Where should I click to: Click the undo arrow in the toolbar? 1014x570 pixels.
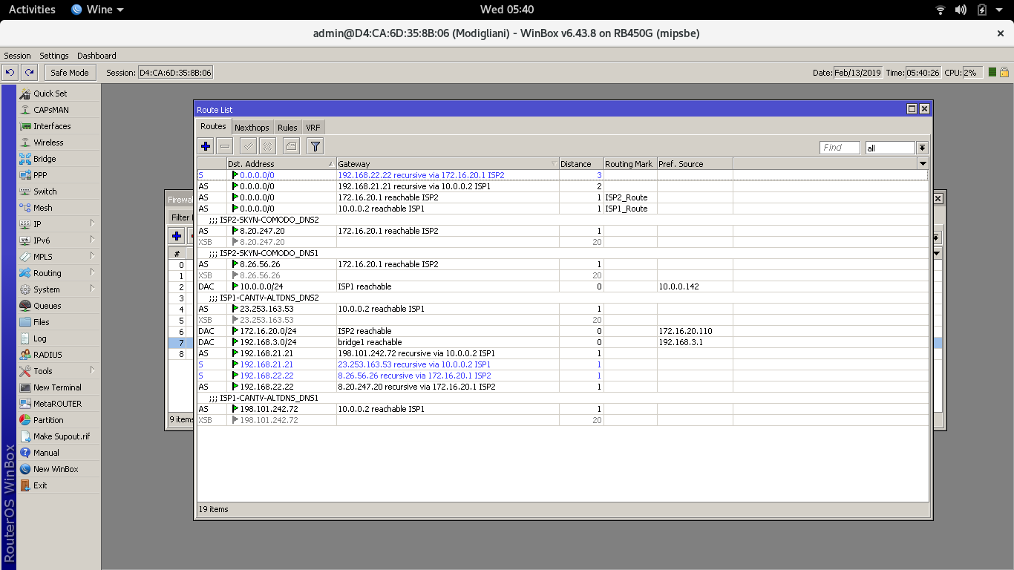click(10, 72)
